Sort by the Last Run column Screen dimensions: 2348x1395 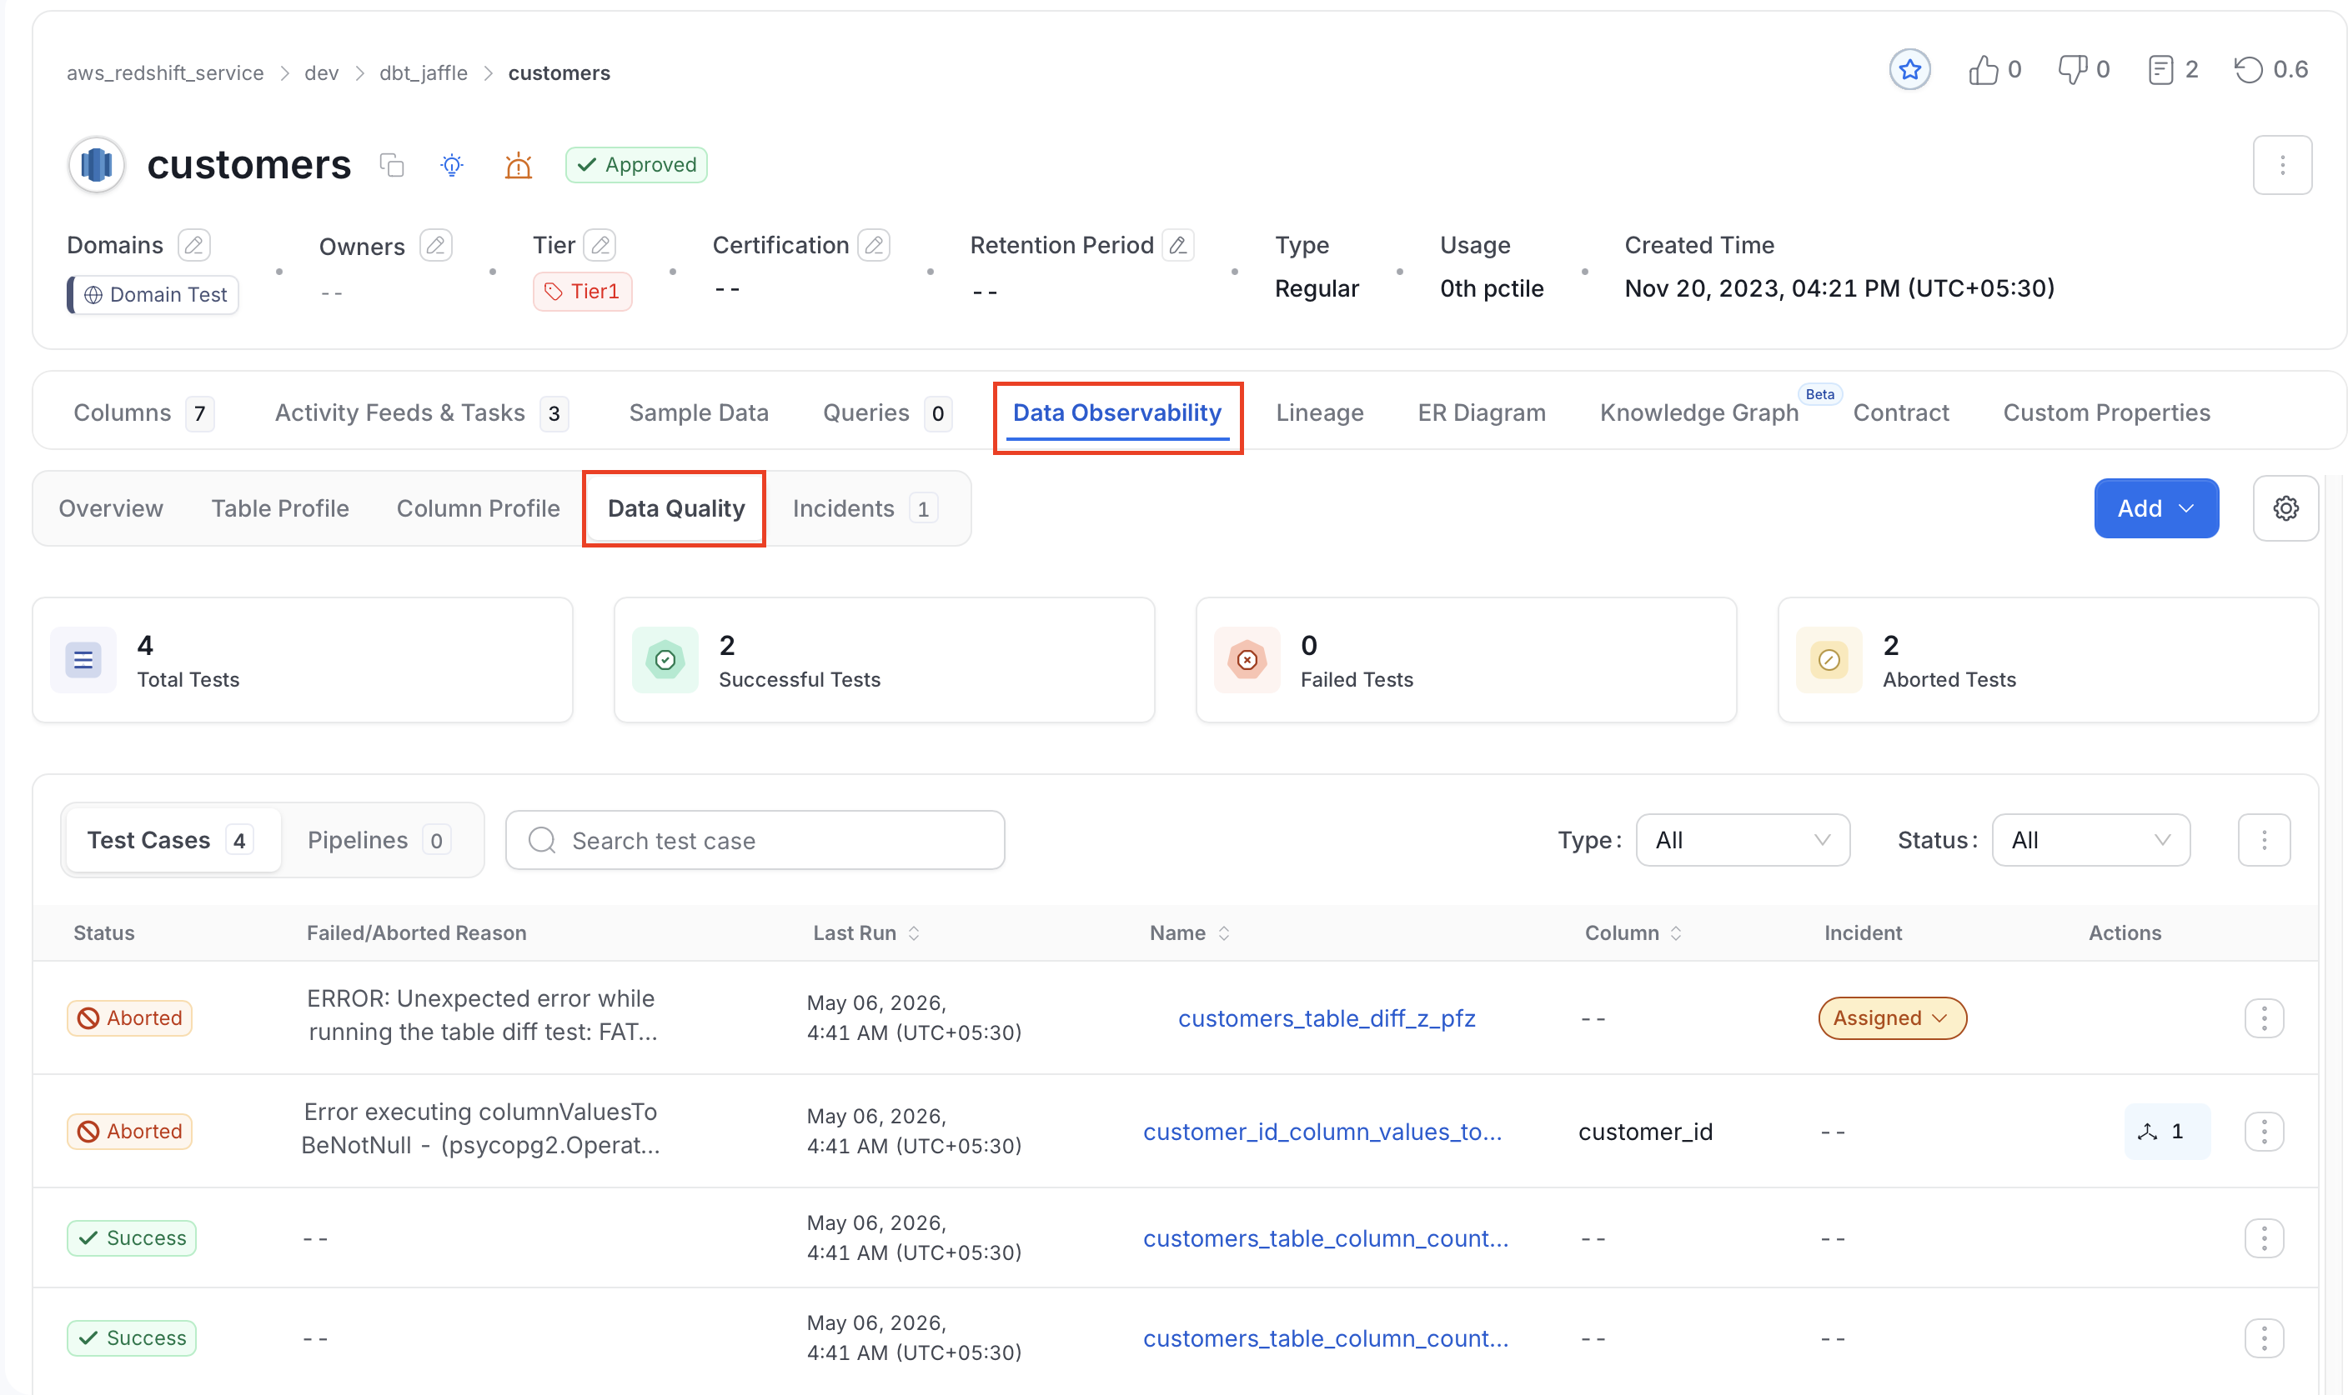[x=866, y=932]
